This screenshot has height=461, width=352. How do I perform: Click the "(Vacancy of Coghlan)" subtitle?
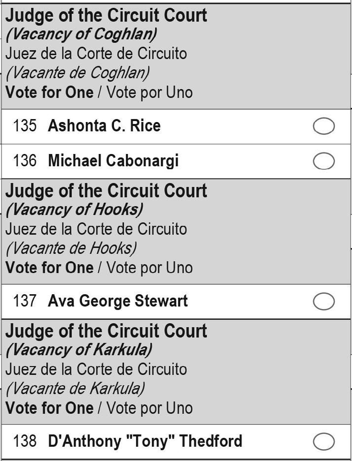pyautogui.click(x=81, y=34)
